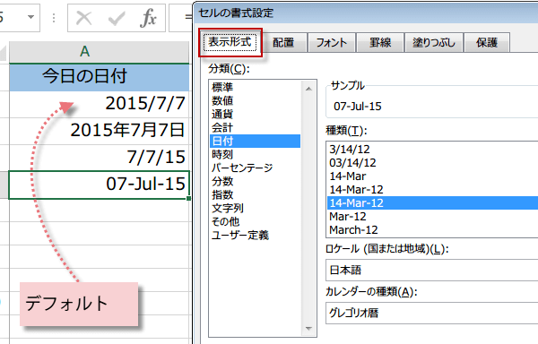Choose 14-Mar date type
The image size is (538, 344).
click(432, 176)
